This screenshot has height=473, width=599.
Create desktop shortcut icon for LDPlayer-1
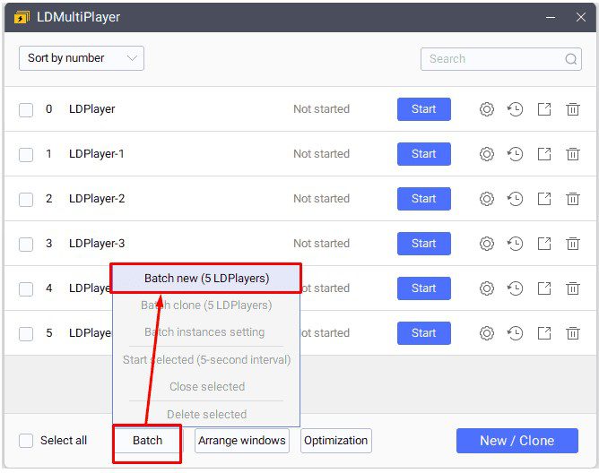point(544,154)
